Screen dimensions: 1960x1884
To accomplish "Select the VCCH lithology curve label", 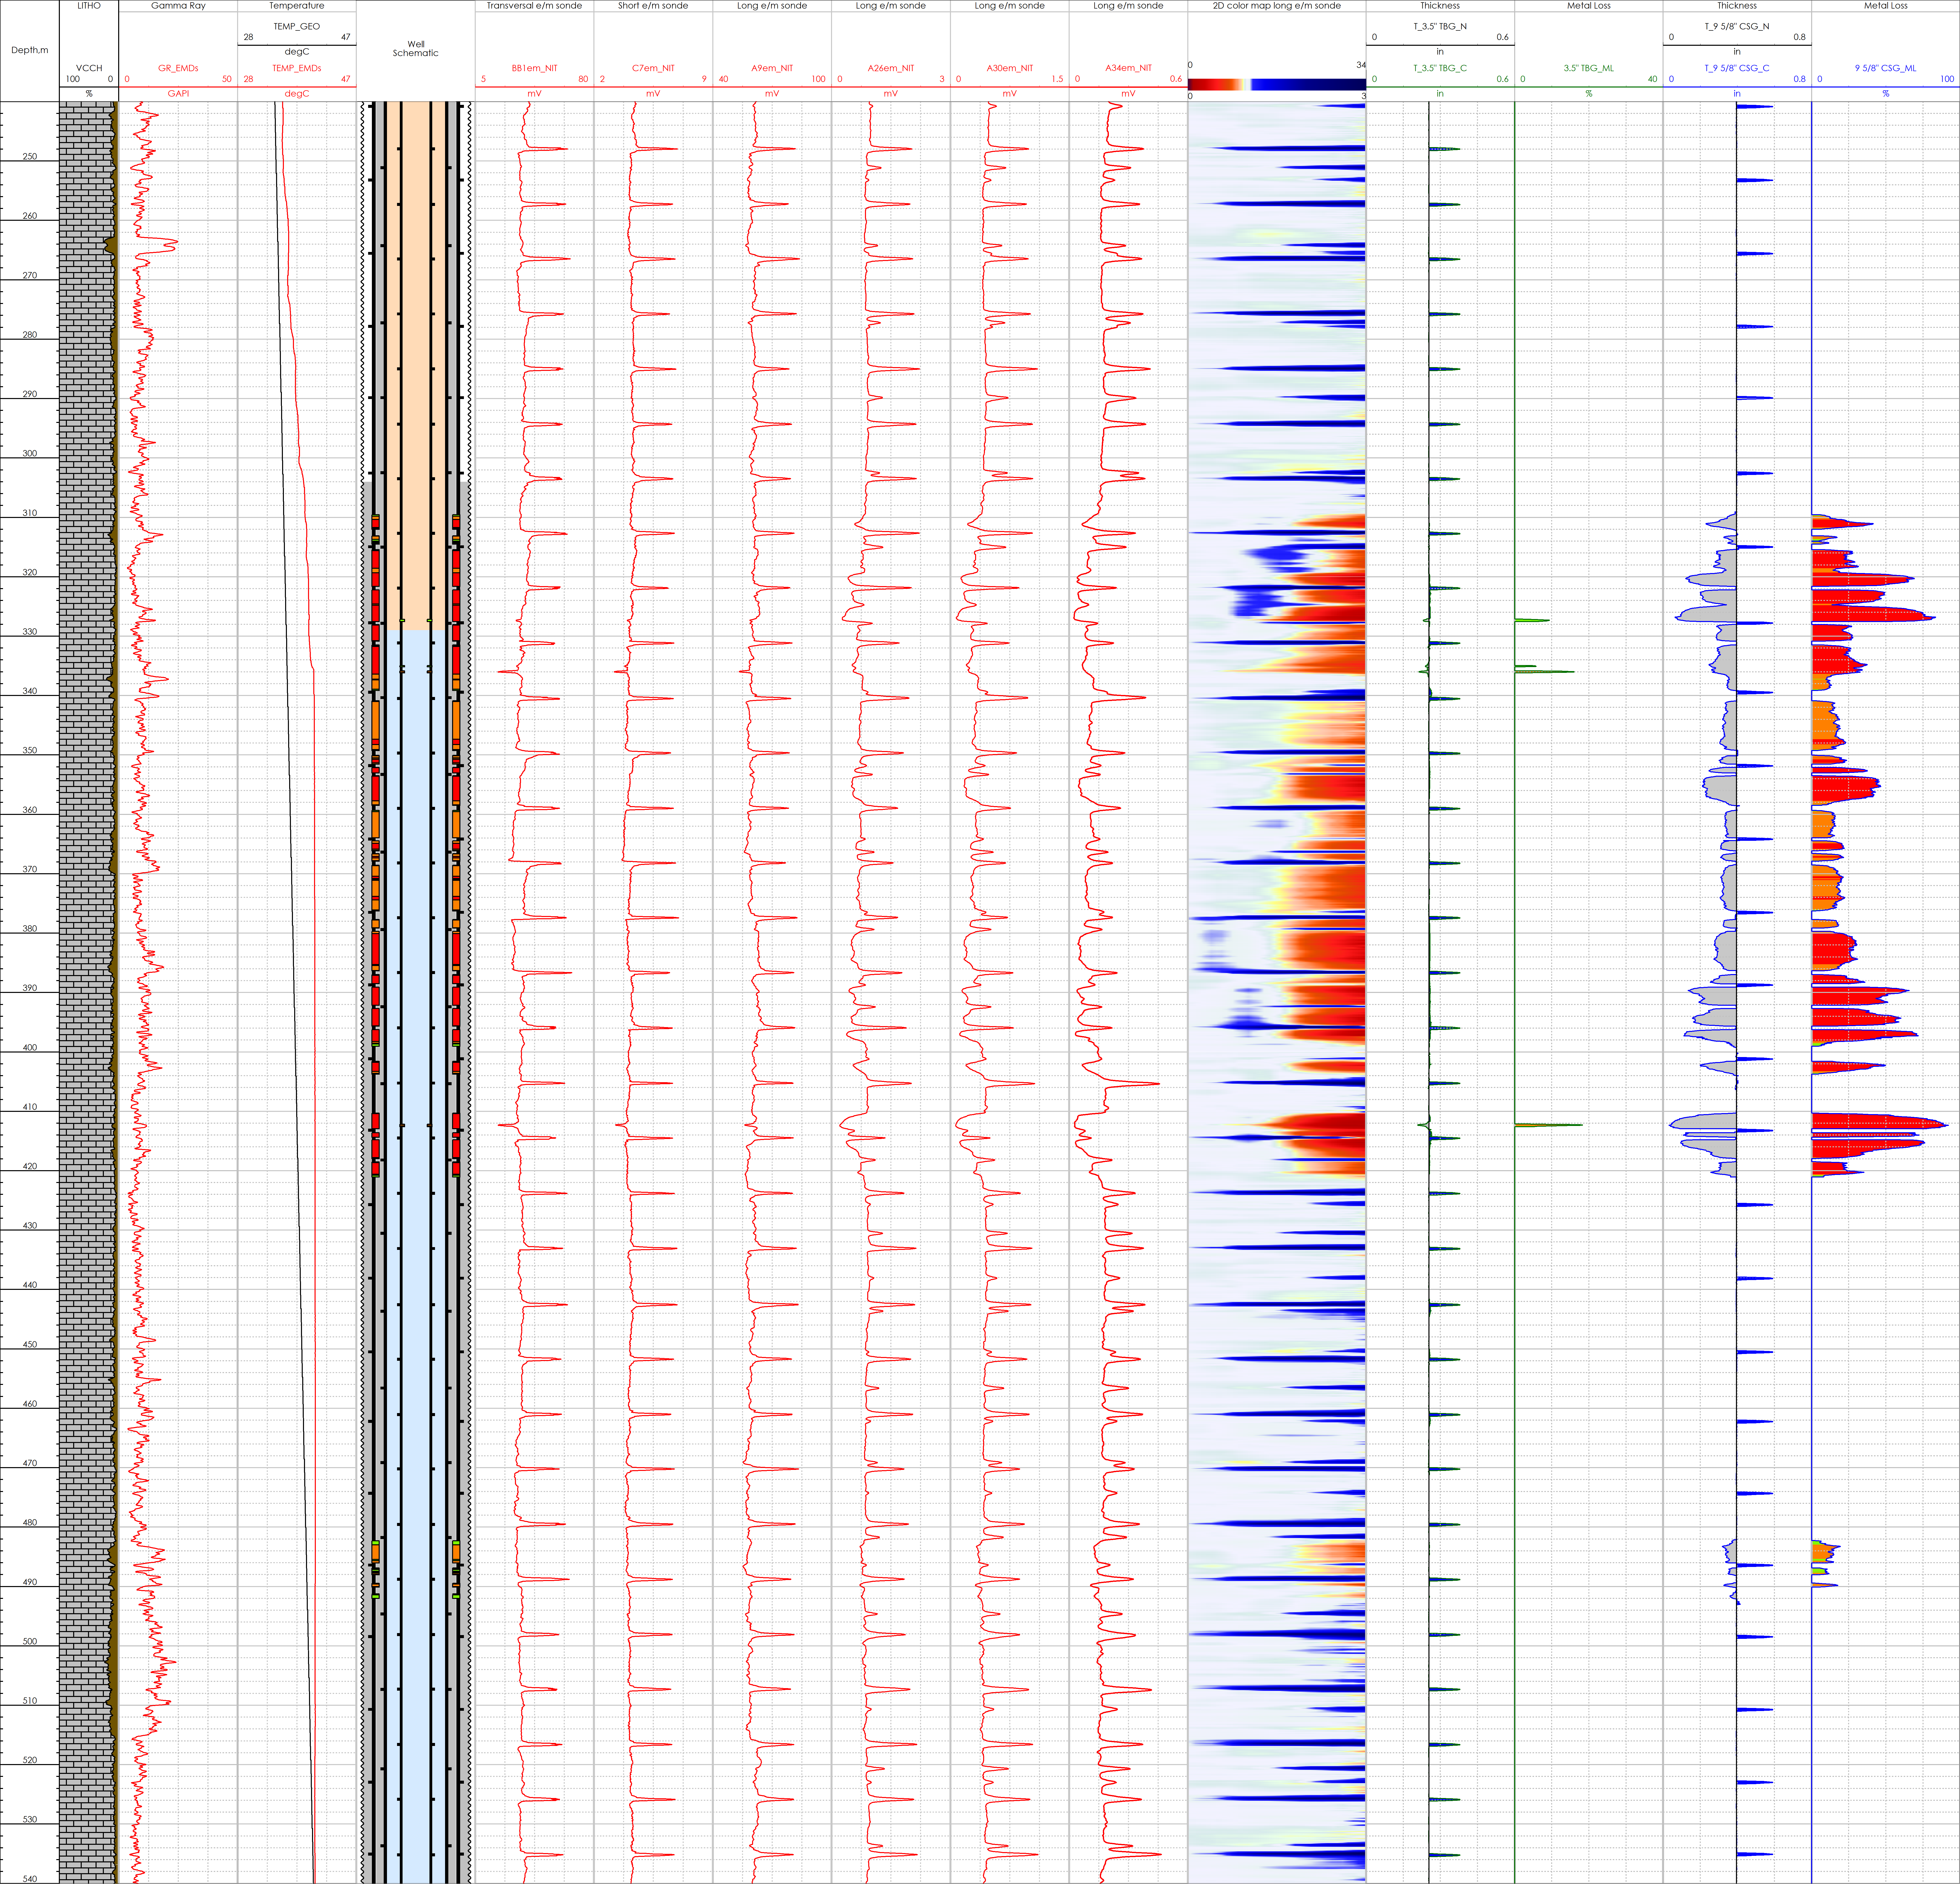I will 89,68.
